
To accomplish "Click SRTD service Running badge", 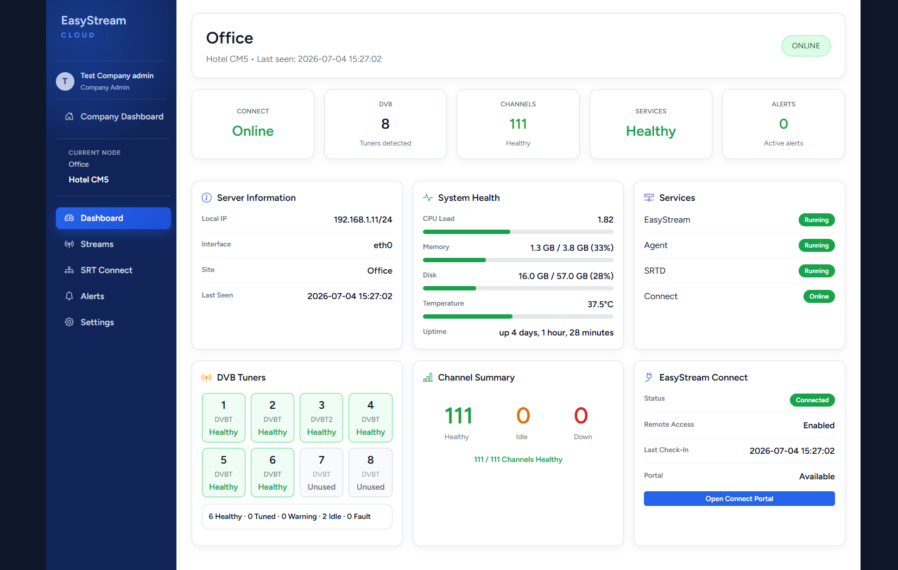I will coord(817,271).
